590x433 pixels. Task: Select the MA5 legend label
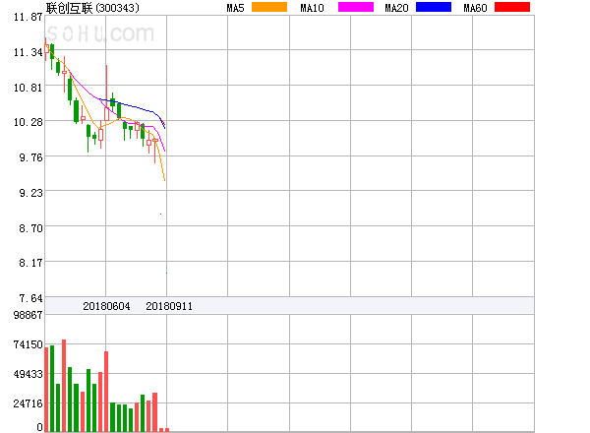point(236,8)
